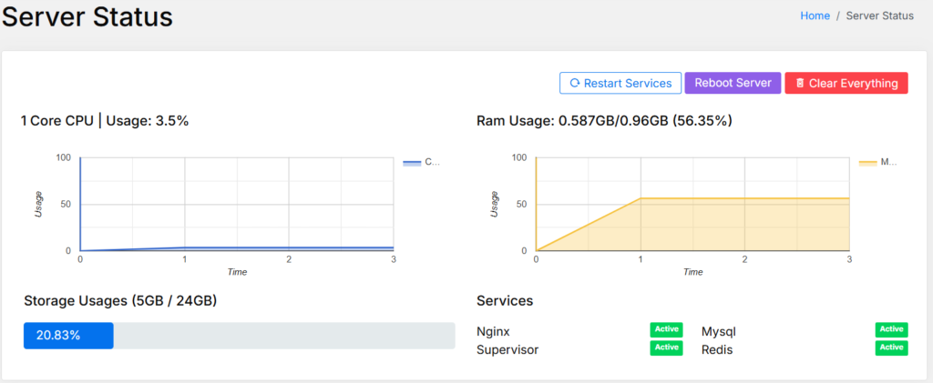933x383 pixels.
Task: Click the Server Status page title
Action: click(87, 16)
